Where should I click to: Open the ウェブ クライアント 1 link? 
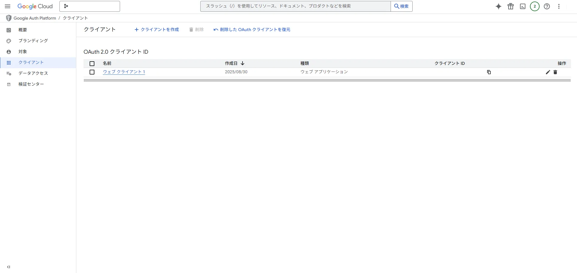tap(124, 72)
